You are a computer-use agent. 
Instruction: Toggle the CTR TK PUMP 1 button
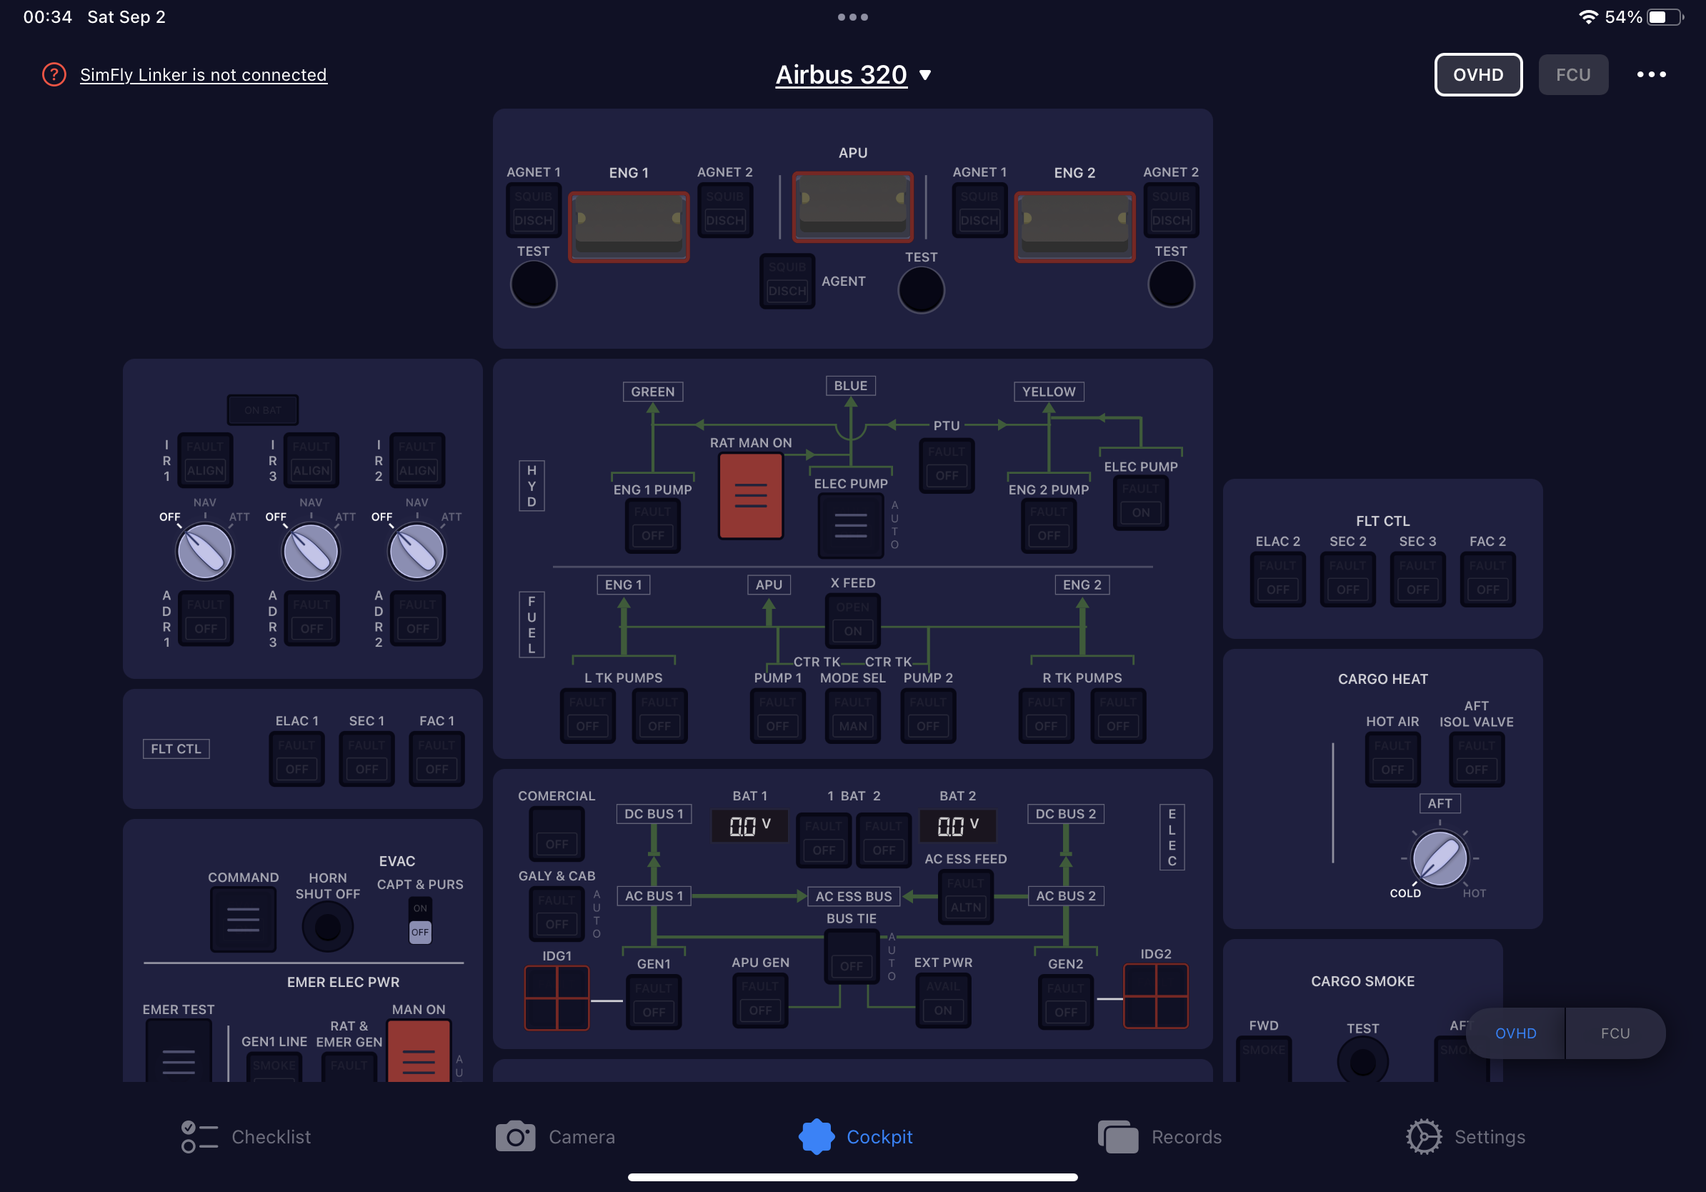tap(777, 715)
